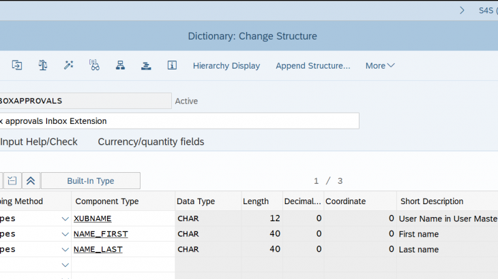Open the NAME_LAST component type link
The image size is (498, 279).
[x=98, y=250]
